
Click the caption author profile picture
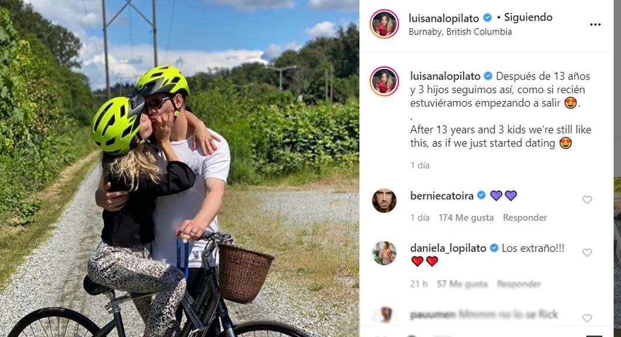click(384, 81)
